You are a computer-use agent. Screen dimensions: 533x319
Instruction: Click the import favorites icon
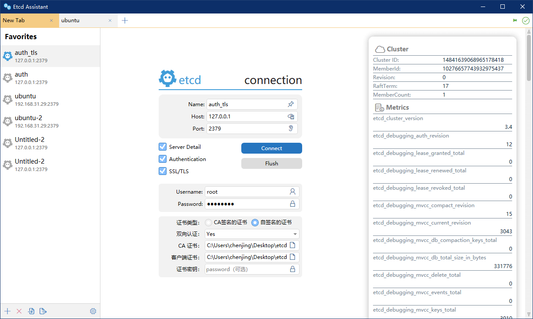pyautogui.click(x=31, y=311)
